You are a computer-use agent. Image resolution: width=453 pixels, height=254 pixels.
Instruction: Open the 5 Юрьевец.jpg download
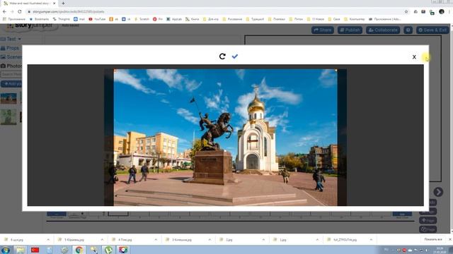71,240
